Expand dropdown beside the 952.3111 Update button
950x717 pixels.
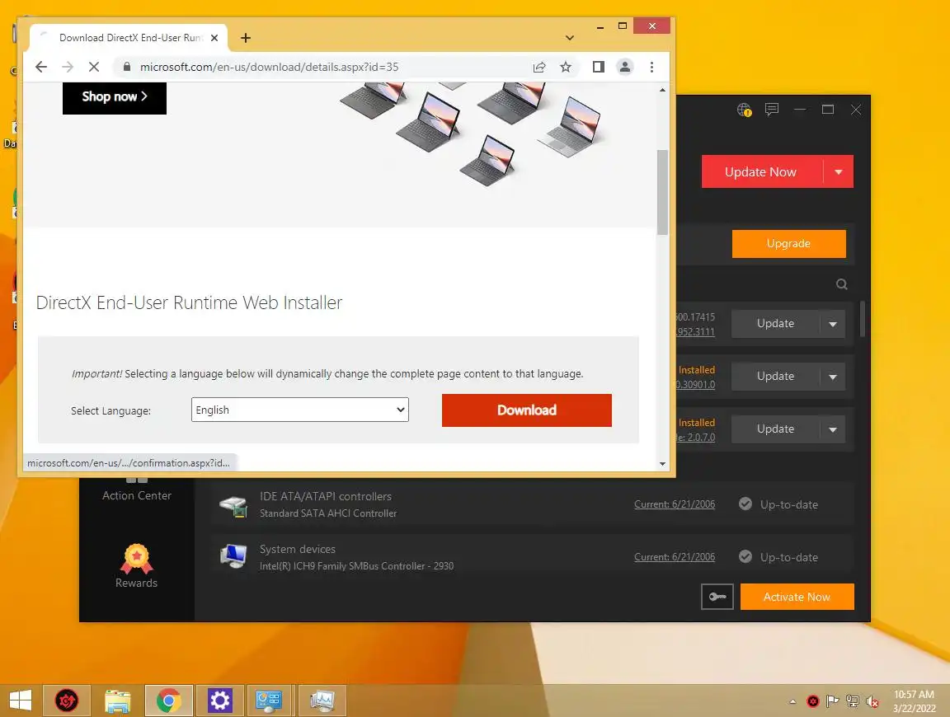[x=833, y=324]
